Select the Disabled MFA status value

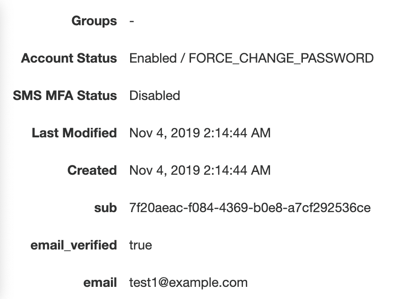pyautogui.click(x=154, y=96)
